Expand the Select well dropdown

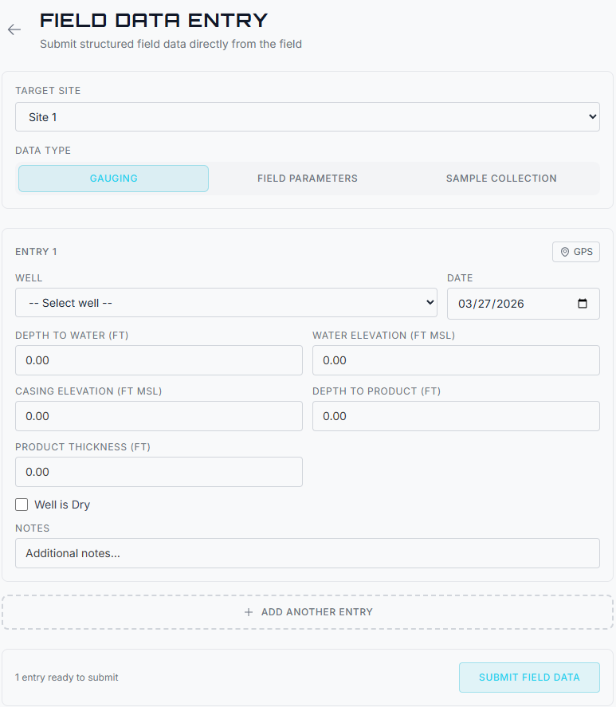[226, 303]
